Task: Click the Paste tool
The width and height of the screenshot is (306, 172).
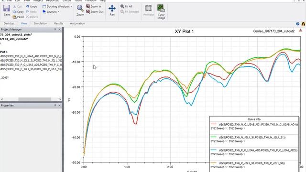Action: (18, 17)
